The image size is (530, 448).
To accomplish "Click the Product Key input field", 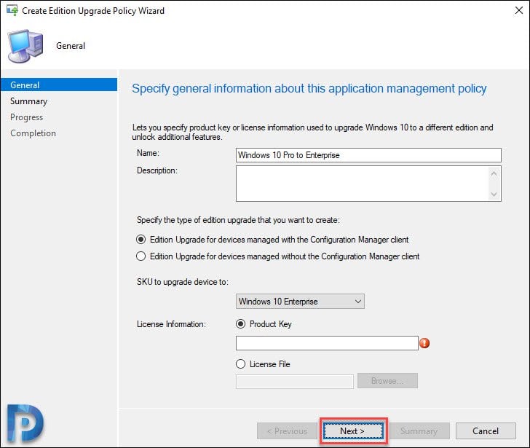I will 327,343.
